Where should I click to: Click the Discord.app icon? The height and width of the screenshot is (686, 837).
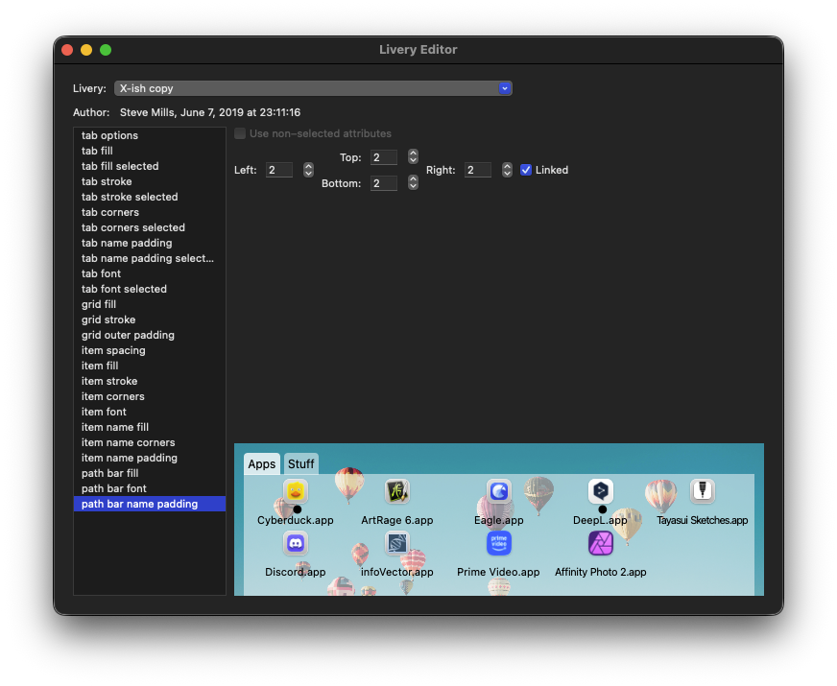click(296, 544)
